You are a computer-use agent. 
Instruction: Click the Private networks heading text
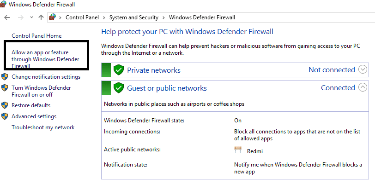(x=154, y=70)
